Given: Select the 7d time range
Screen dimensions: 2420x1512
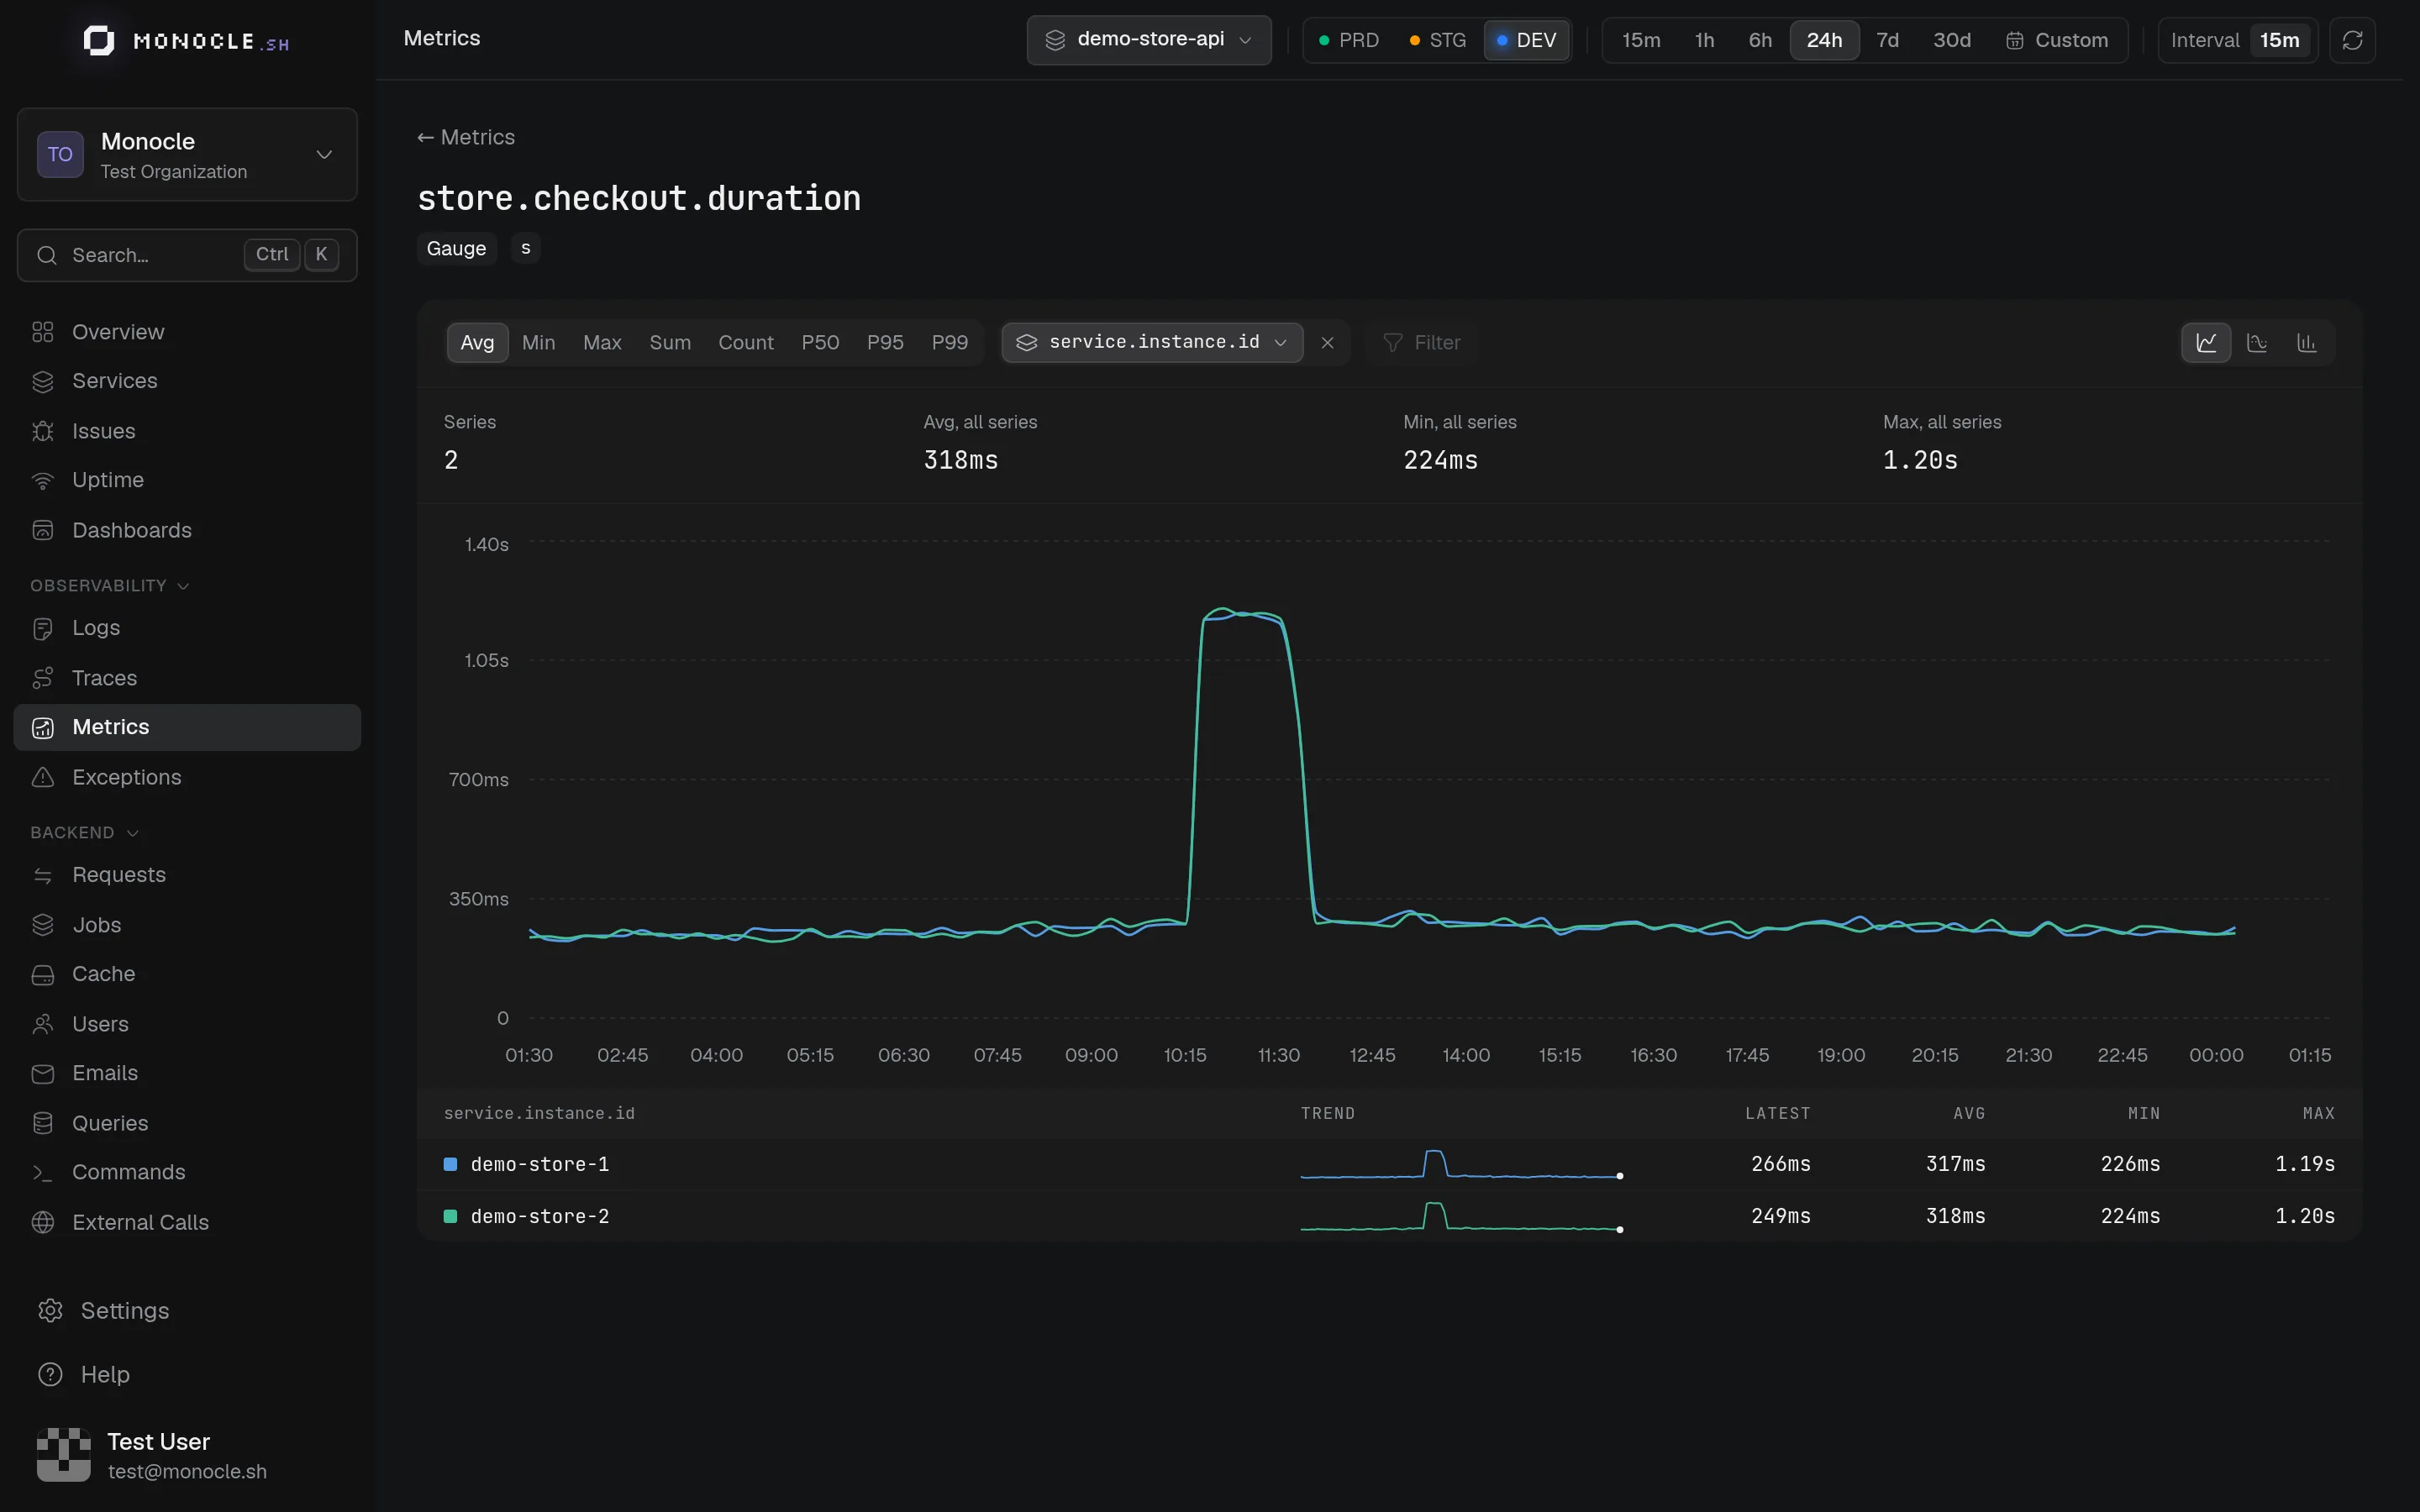Looking at the screenshot, I should click(1887, 40).
